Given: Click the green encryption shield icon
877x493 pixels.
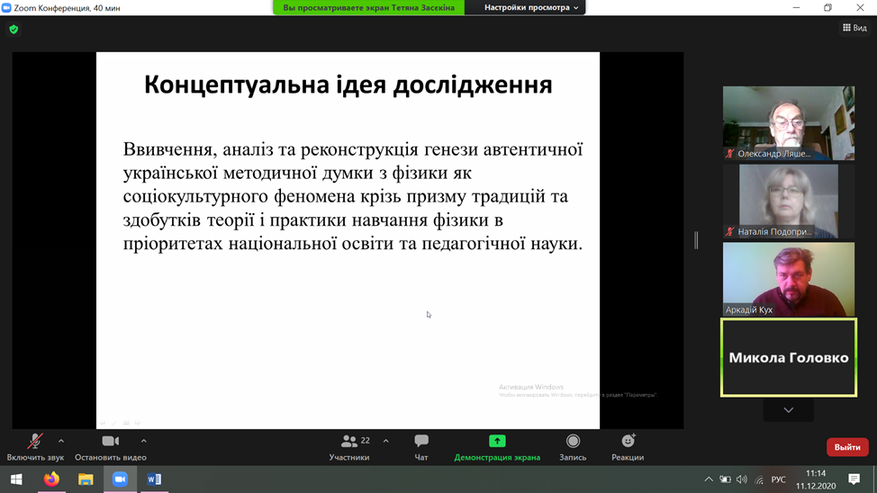Looking at the screenshot, I should pos(14,29).
